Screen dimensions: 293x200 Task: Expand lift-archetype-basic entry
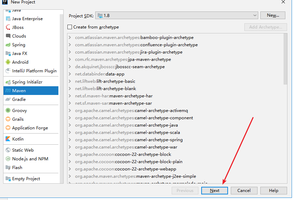pyautogui.click(x=70, y=81)
